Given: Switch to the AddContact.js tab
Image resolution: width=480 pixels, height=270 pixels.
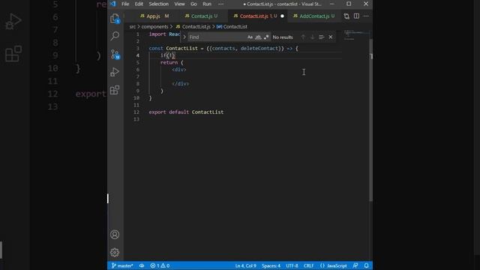Looking at the screenshot, I should click(x=313, y=16).
